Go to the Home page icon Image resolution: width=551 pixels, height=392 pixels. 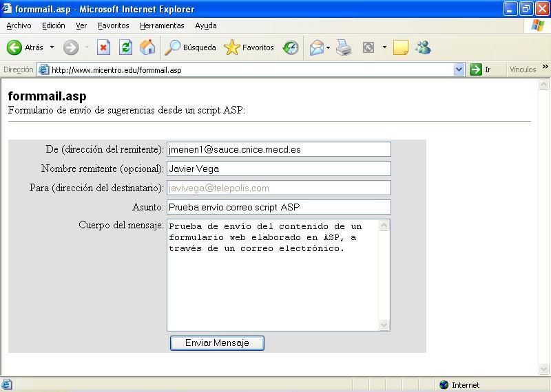point(147,47)
